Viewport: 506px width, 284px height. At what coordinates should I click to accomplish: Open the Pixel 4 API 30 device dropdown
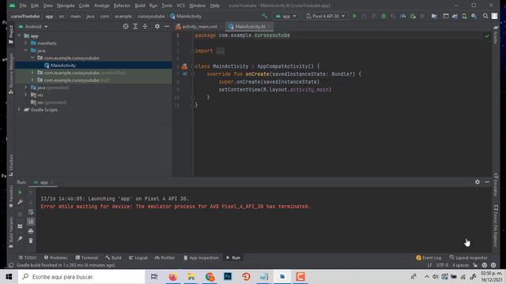(325, 16)
